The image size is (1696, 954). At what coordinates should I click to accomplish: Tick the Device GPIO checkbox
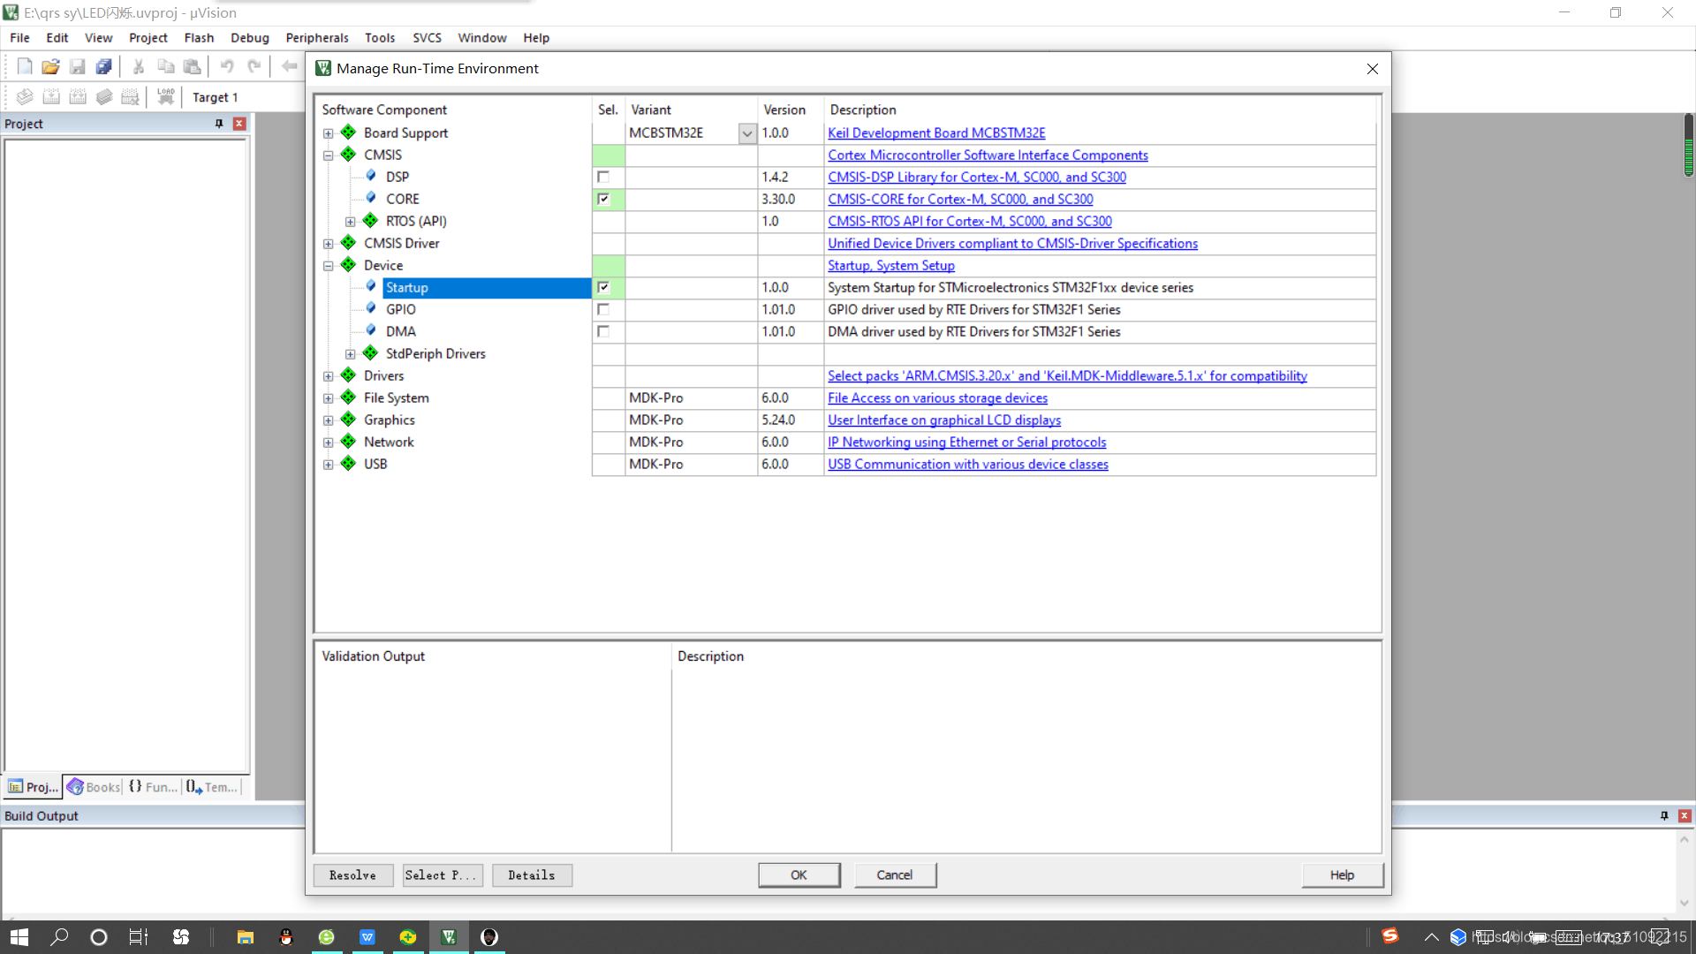coord(603,309)
